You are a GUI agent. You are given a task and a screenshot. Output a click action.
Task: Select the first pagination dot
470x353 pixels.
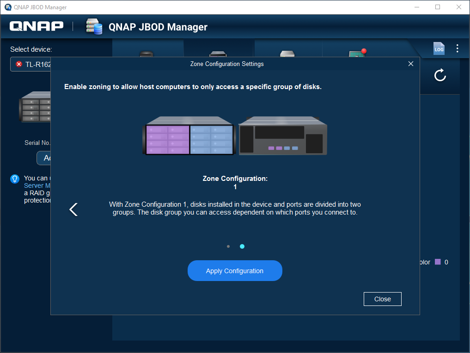pos(228,246)
